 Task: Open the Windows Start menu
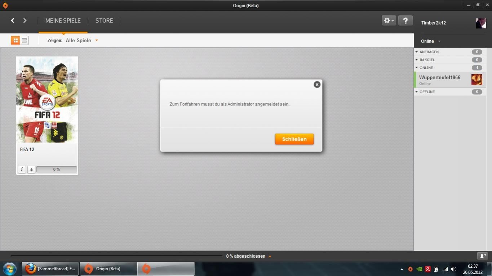click(10, 269)
